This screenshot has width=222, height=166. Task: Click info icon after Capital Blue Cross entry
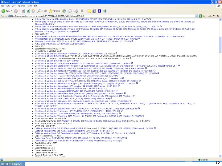[126, 138]
